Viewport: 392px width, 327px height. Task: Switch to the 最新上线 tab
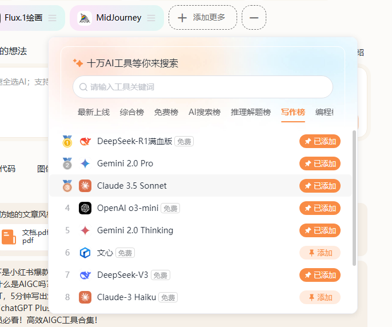pos(94,112)
